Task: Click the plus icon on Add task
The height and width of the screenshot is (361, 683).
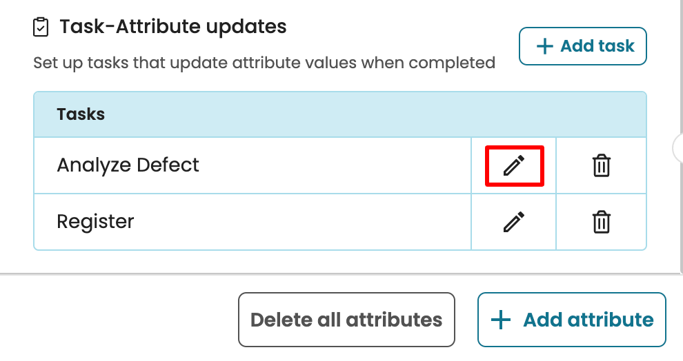Action: (545, 46)
